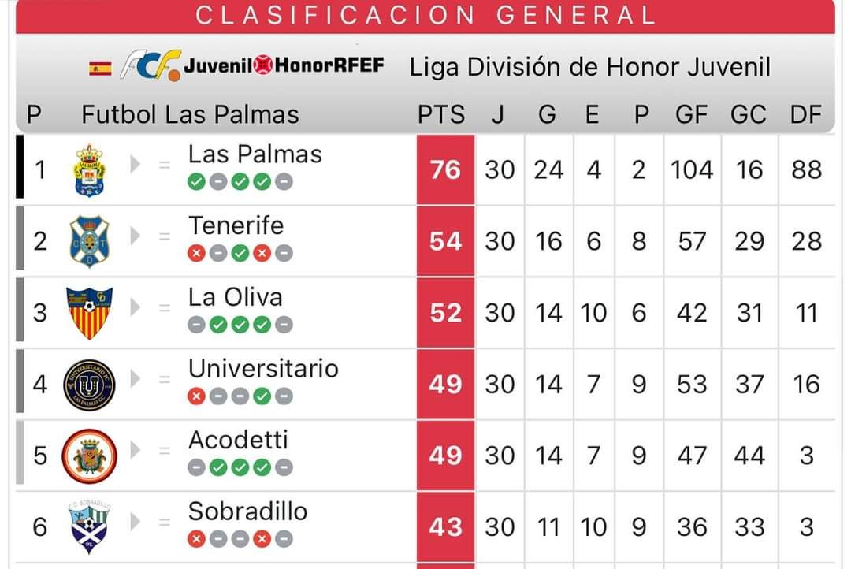Click Las Palmas' red 76 points cell
This screenshot has height=569, width=851.
pyautogui.click(x=445, y=170)
